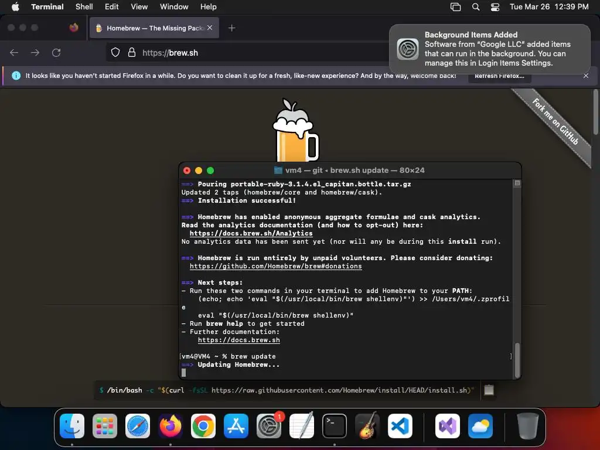Reload the brew.sh page in Firefox

pos(56,53)
